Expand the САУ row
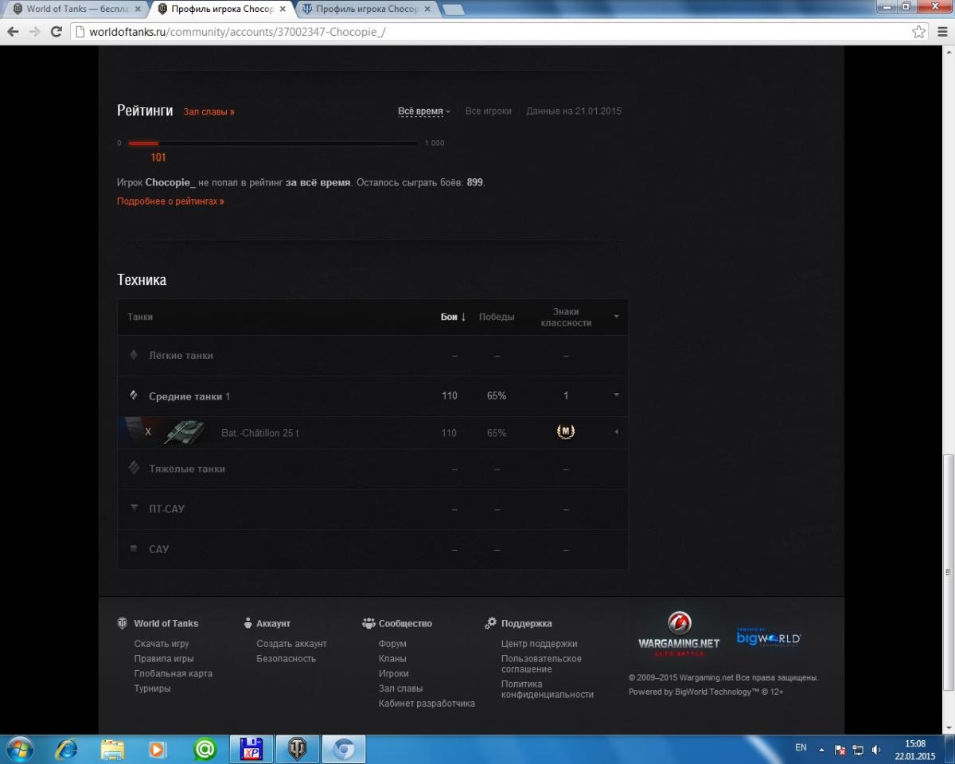This screenshot has height=764, width=955. pos(372,549)
